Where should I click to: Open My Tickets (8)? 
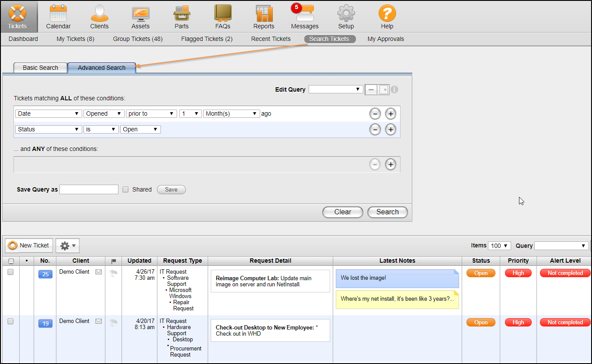tap(75, 39)
